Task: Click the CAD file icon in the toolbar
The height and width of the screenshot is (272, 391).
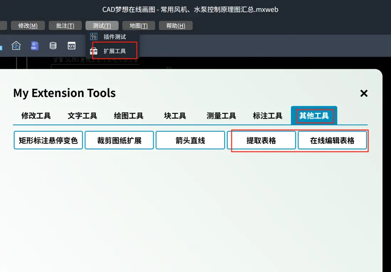Action: 35,46
